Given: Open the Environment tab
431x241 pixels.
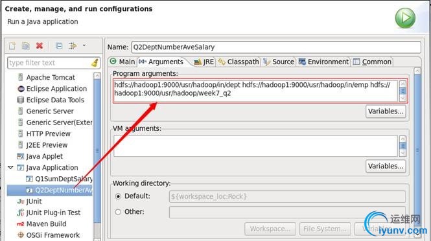Looking at the screenshot, I should pyautogui.click(x=323, y=62).
